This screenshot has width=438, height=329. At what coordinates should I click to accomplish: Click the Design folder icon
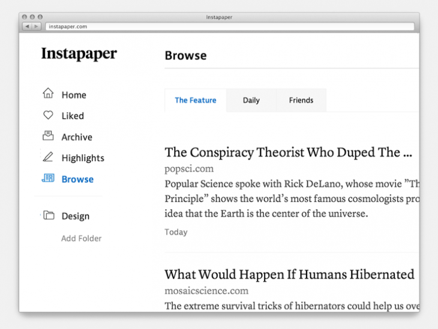pos(49,215)
